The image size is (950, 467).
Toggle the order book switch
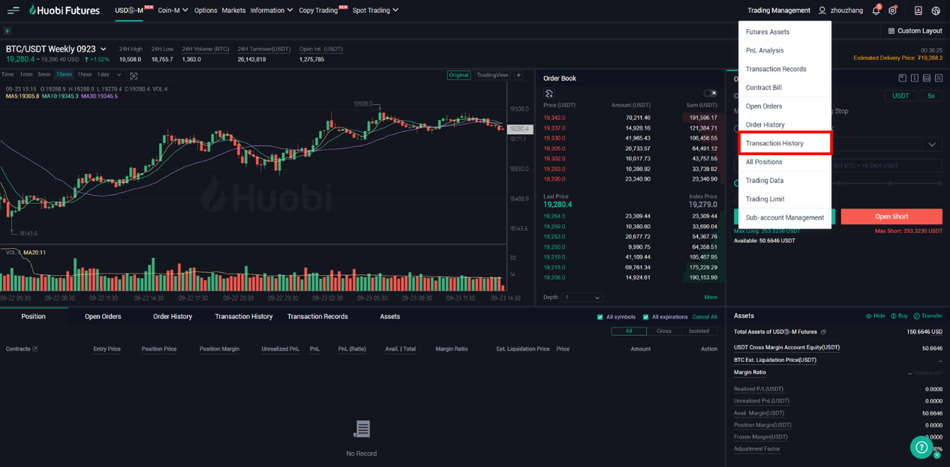pos(710,93)
